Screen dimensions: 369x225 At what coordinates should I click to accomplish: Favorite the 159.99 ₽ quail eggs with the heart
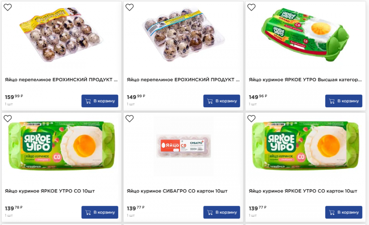pyautogui.click(x=8, y=7)
